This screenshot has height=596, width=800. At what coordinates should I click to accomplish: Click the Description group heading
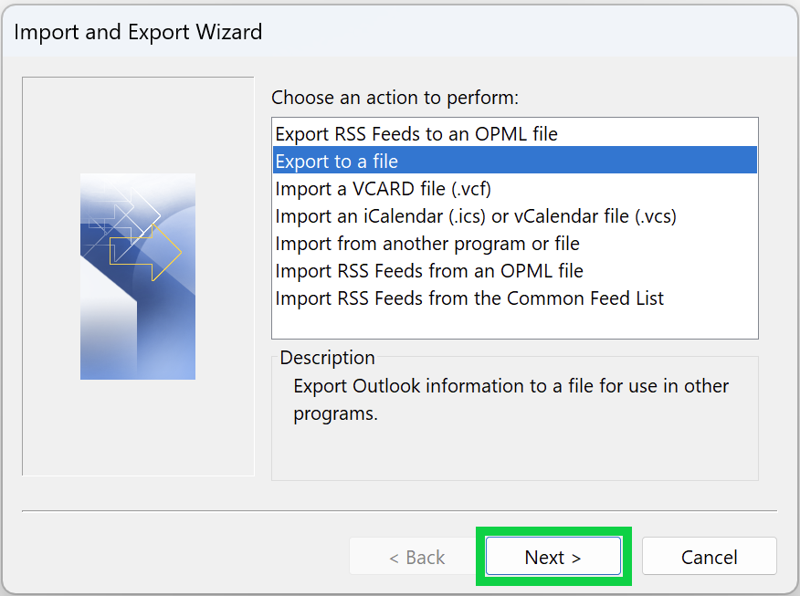point(327,358)
